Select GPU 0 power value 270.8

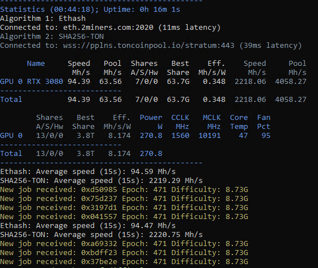click(151, 136)
